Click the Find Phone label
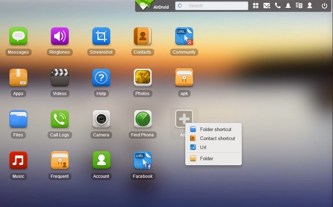Viewport: 333px width, 207px height. [142, 135]
